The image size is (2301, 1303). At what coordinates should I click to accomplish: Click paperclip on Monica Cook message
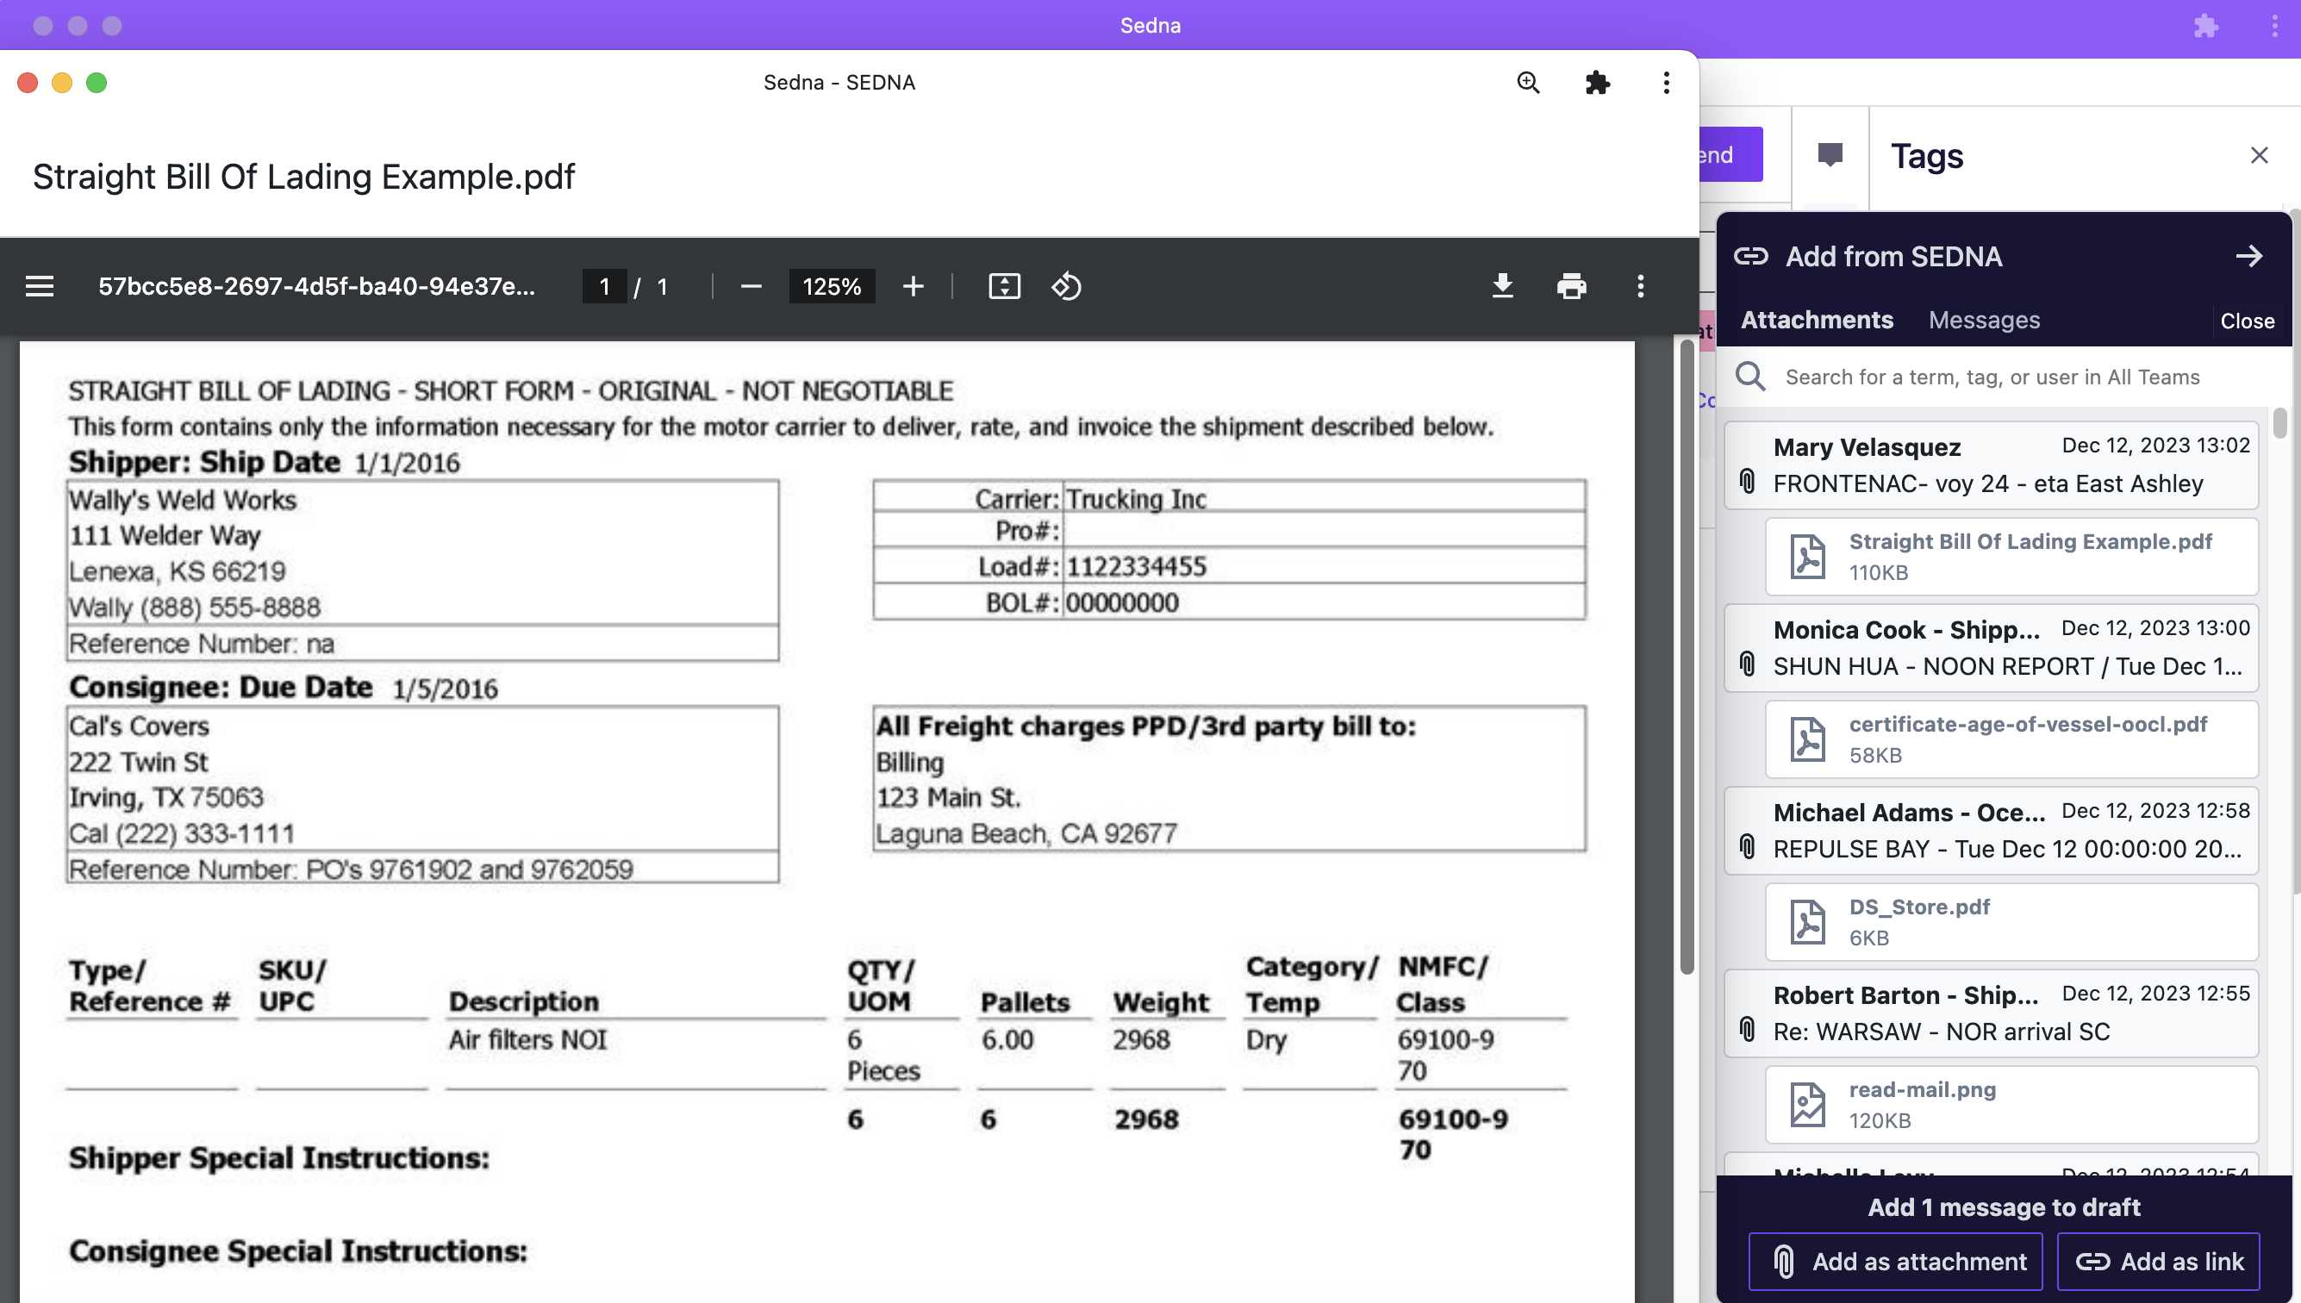tap(1747, 664)
